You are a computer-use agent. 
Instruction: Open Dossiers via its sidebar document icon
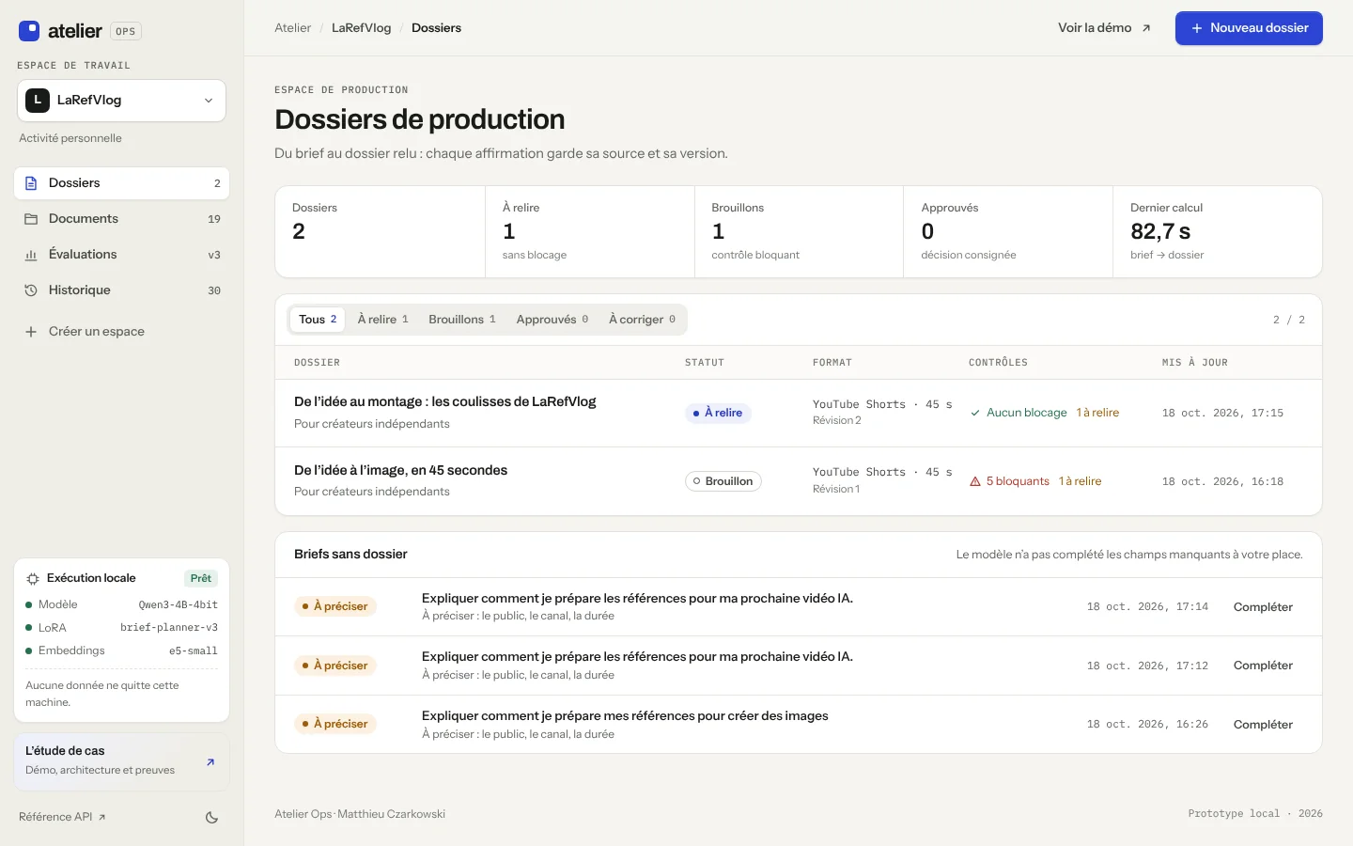(x=31, y=183)
